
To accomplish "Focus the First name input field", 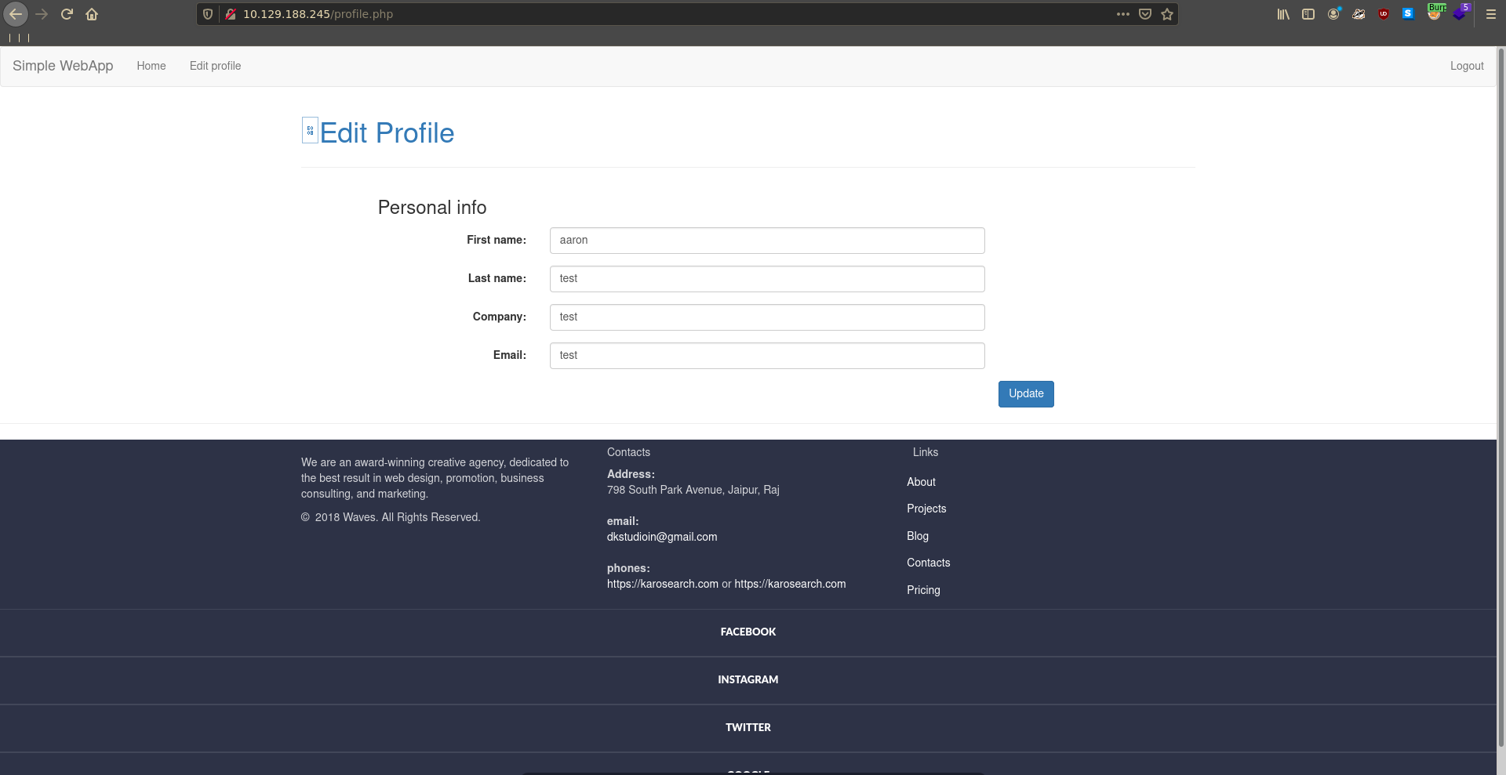I will pos(766,241).
